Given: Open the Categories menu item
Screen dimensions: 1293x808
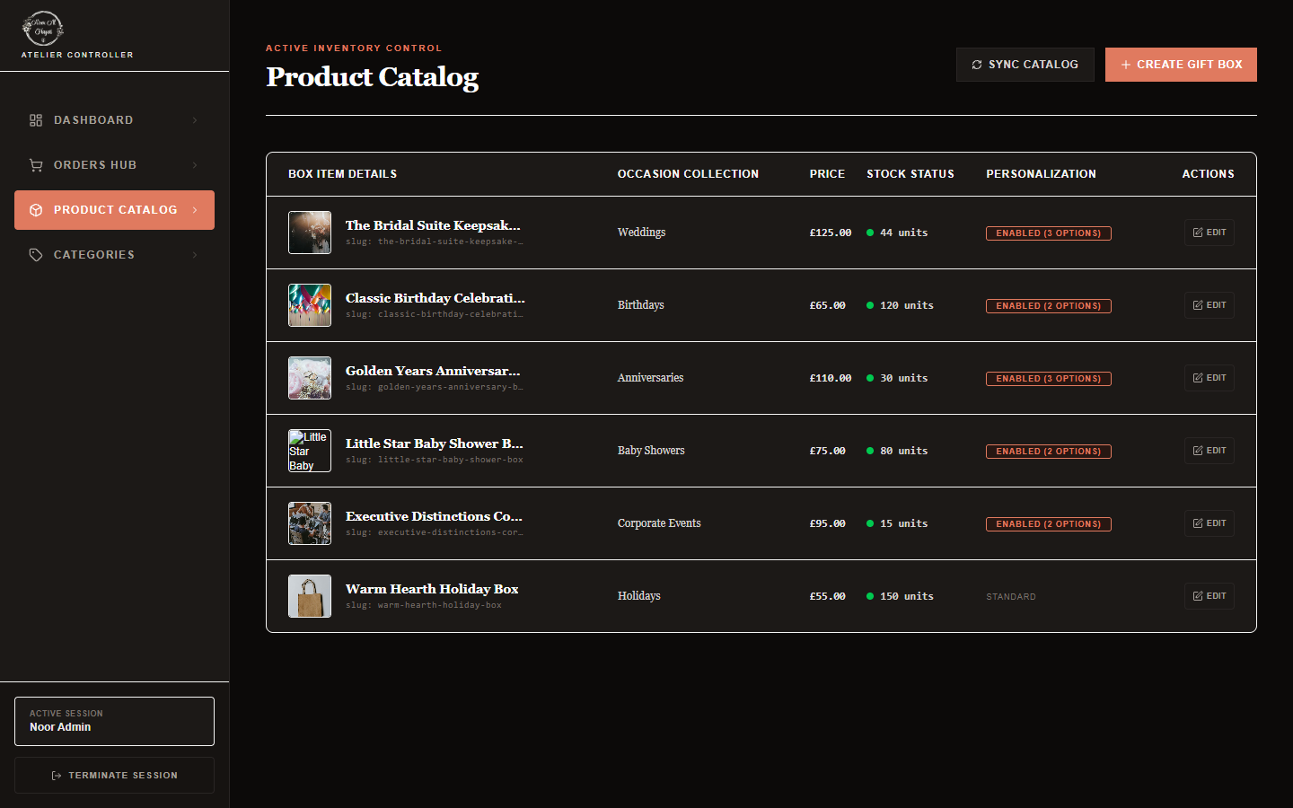Looking at the screenshot, I should [x=114, y=255].
